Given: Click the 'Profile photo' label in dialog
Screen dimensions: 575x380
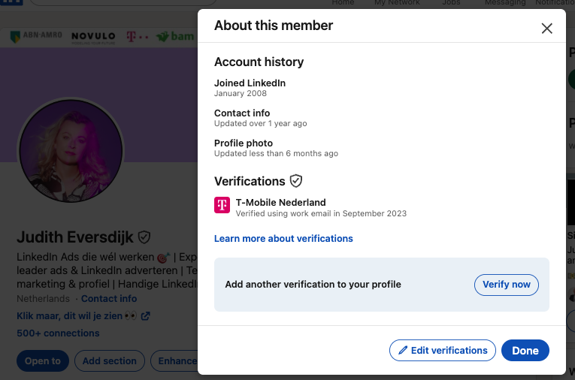Looking at the screenshot, I should [244, 143].
